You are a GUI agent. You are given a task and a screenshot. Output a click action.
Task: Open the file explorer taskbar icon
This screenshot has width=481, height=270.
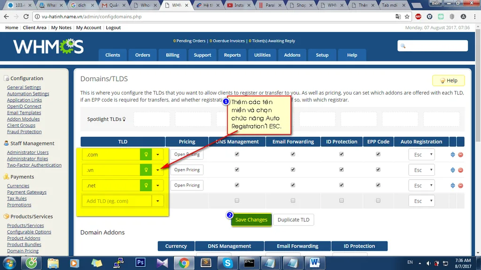(53, 263)
